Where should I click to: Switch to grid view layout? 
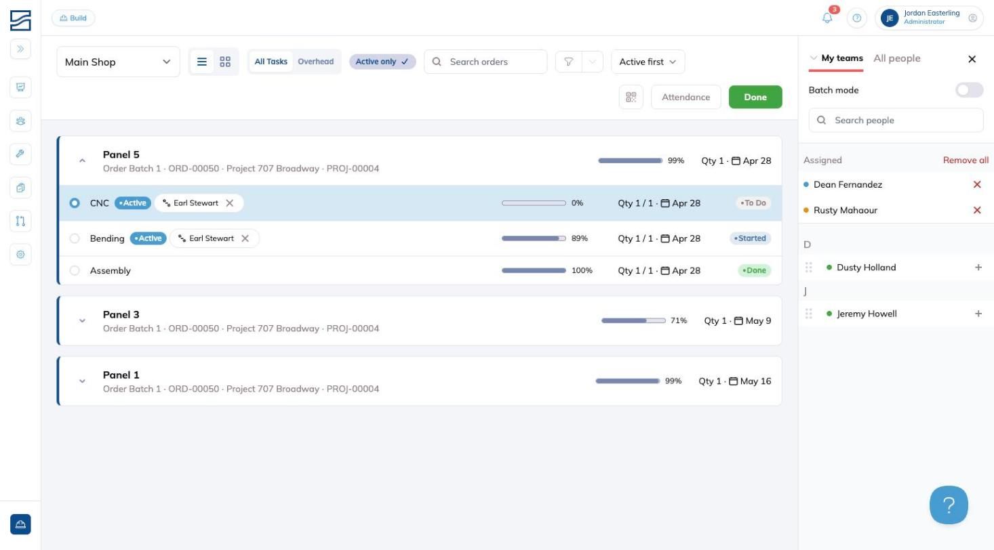225,62
